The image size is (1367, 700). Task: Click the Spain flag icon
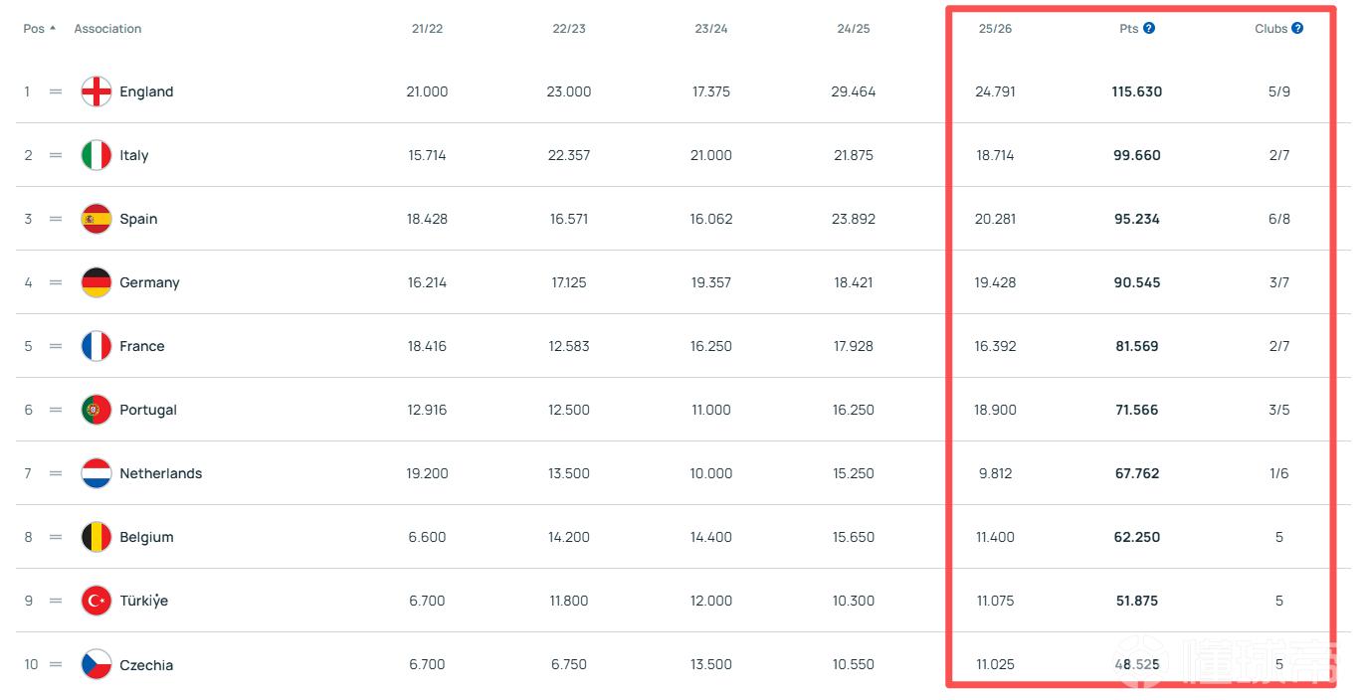(97, 219)
